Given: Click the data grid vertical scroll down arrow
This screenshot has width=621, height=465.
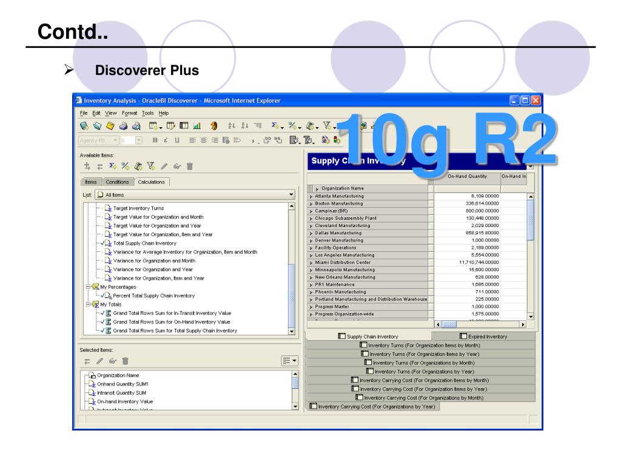Looking at the screenshot, I should pos(531,317).
